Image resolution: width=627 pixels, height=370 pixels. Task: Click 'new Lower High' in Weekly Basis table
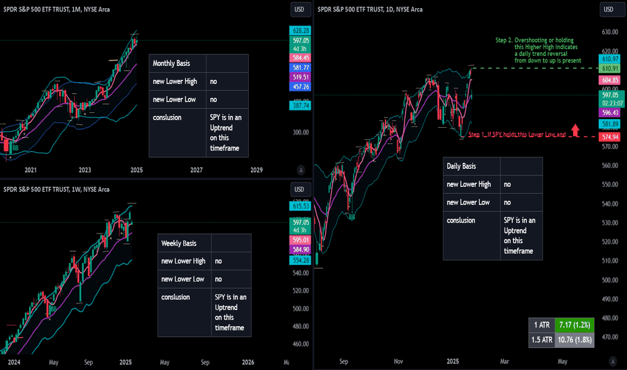click(x=183, y=261)
